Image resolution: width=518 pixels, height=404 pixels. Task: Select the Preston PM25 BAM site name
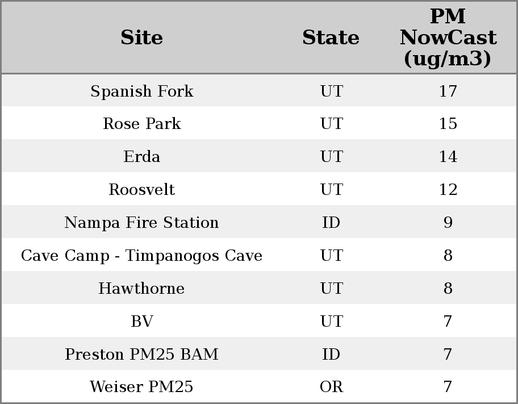tap(141, 355)
